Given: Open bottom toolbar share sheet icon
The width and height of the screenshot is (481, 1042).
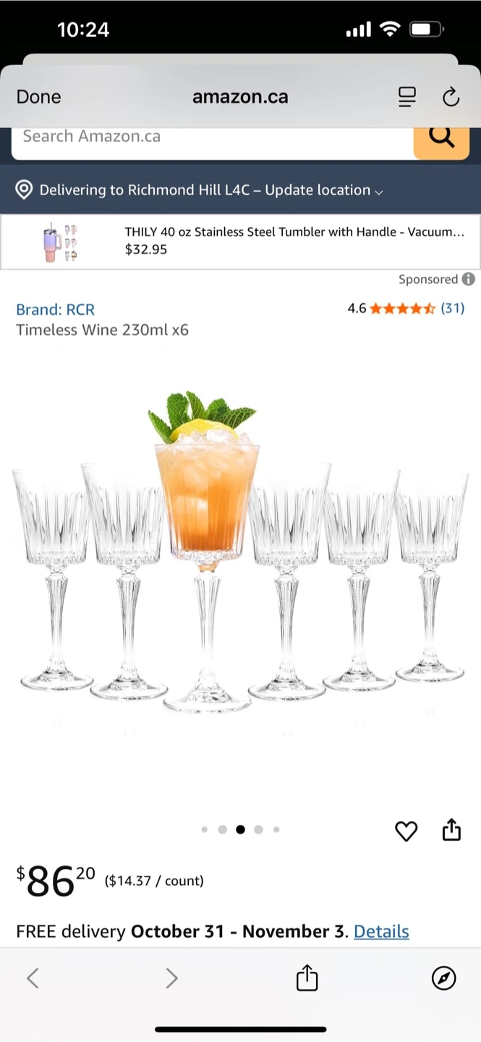Looking at the screenshot, I should tap(307, 978).
